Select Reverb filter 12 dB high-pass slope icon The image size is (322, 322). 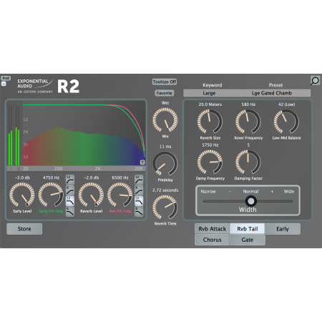(x=139, y=180)
